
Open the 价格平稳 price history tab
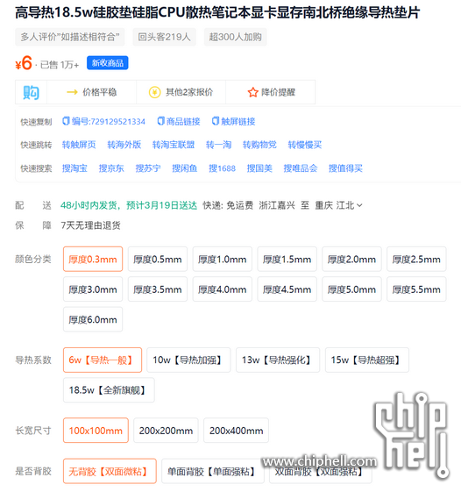[91, 92]
